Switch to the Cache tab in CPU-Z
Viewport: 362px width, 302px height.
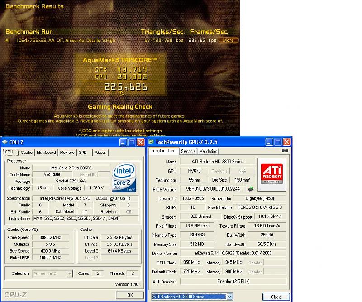[27, 153]
